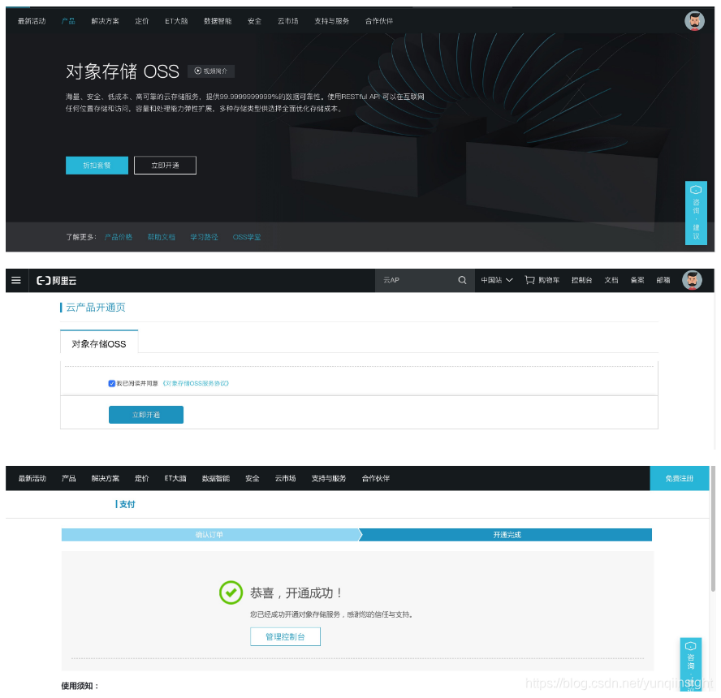Click the 免费注册 button
The image size is (721, 698).
[x=679, y=478]
